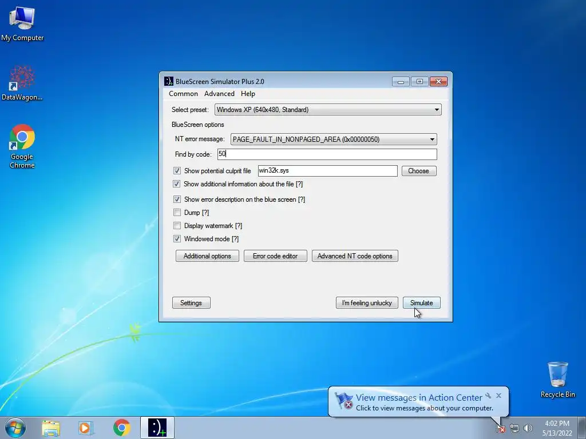Disable Windowed mode checkbox
This screenshot has width=586, height=439.
coord(177,238)
